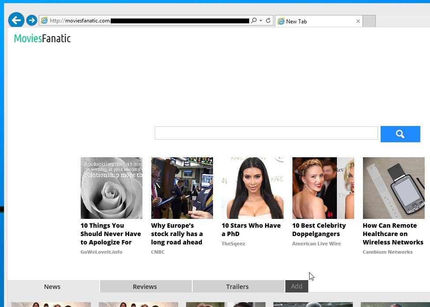Screen dimensions: 430x307
Task: Refresh the page with reload icon
Action: 268,21
